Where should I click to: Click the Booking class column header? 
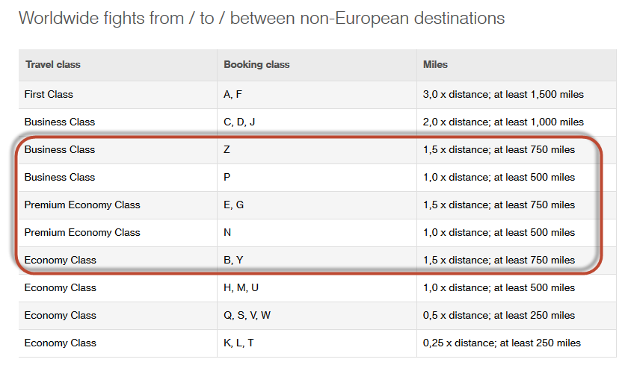256,64
